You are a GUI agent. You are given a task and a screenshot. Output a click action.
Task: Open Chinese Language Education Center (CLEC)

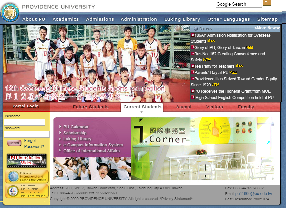pyautogui.click(x=27, y=191)
